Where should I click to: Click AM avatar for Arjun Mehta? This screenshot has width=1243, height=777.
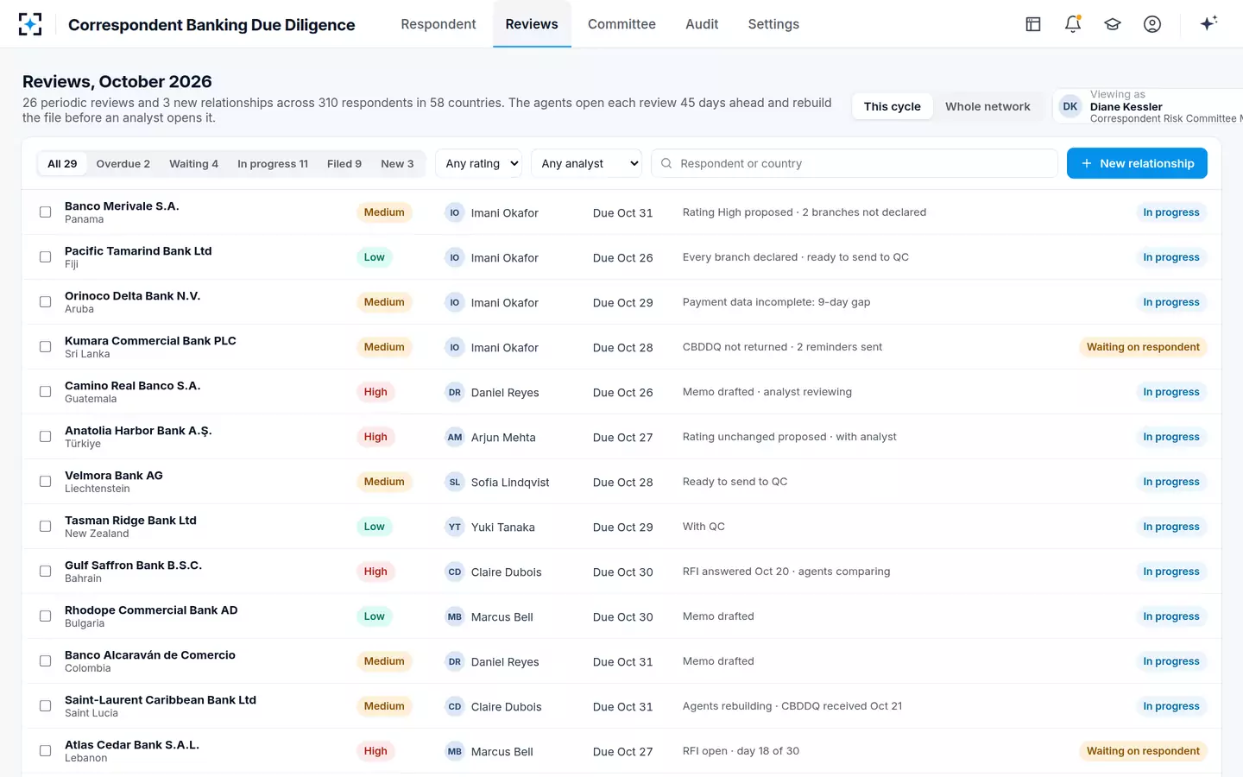(455, 437)
